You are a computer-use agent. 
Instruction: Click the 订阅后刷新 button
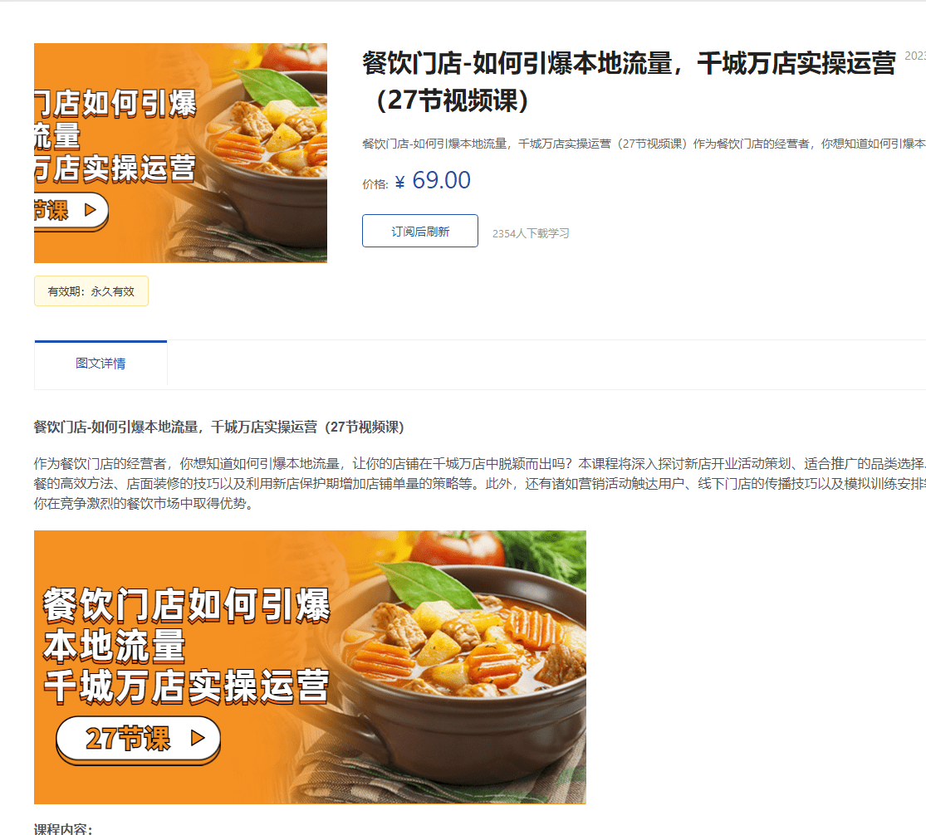tap(420, 231)
